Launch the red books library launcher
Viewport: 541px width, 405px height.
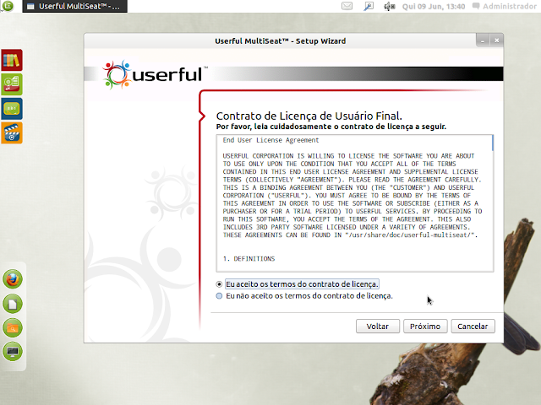12,60
